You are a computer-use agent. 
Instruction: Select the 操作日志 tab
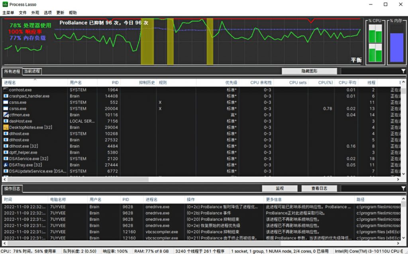(x=12, y=189)
